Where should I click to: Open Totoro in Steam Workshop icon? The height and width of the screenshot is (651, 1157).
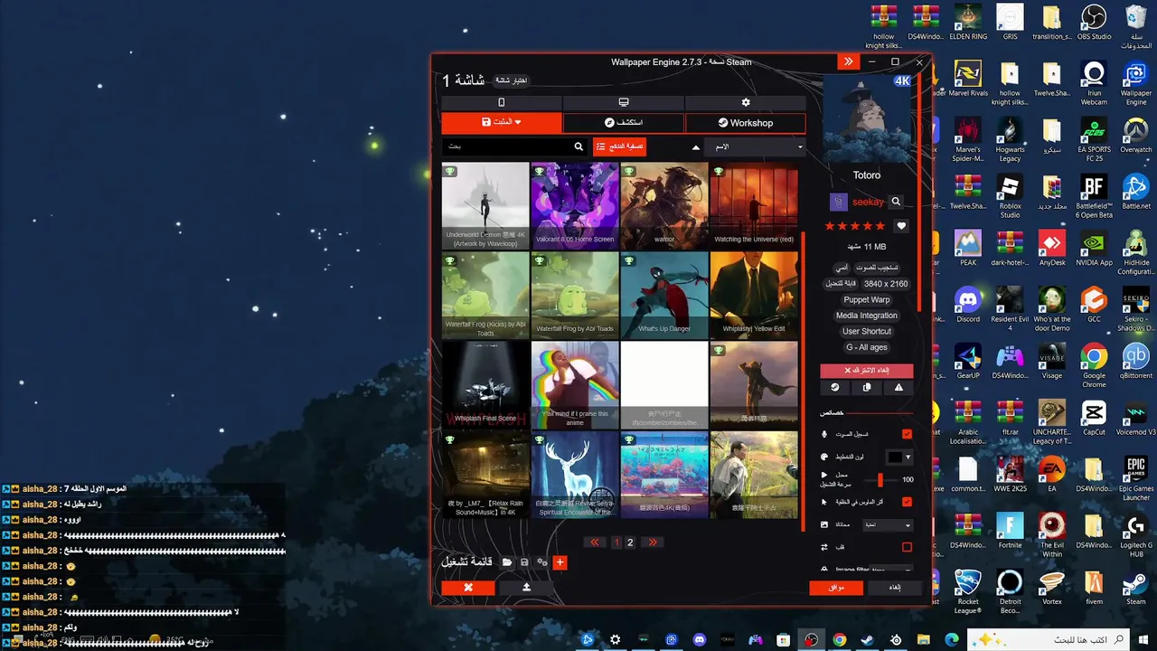point(834,387)
